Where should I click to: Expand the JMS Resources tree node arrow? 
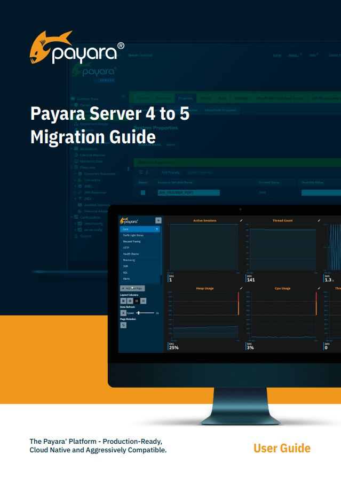pos(75,192)
